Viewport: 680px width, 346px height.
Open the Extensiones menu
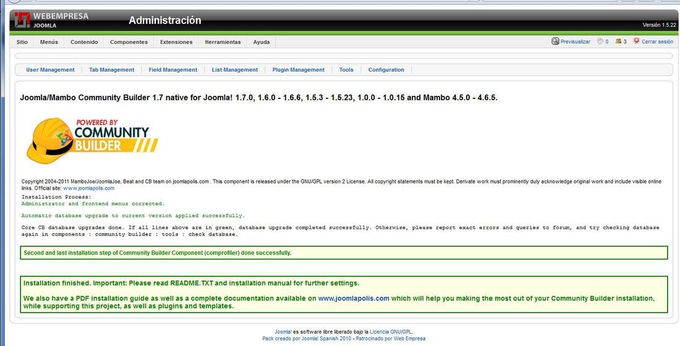point(176,42)
